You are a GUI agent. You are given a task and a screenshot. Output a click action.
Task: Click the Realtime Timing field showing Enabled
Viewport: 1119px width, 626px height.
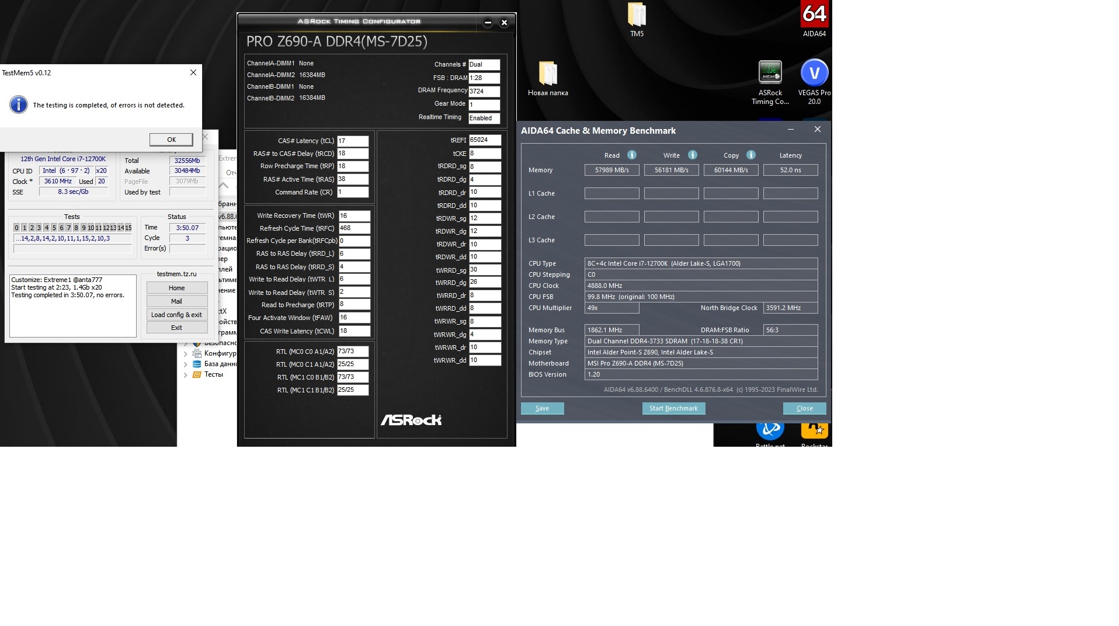tap(484, 118)
